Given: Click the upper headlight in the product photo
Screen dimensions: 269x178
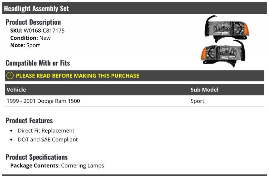Looking at the screenshot, I should 227,28.
